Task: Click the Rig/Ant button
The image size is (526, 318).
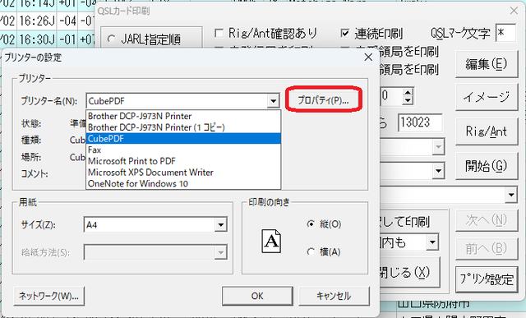Action: point(487,131)
